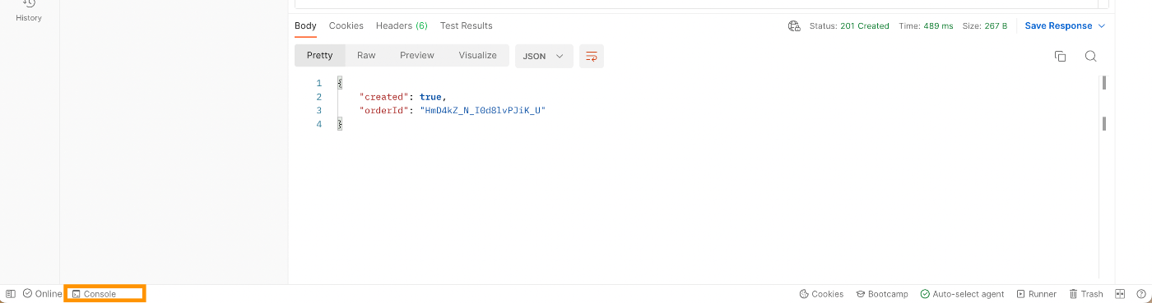Open Trash in the status bar
1152x303 pixels.
coord(1086,294)
